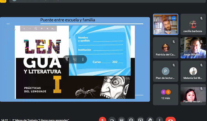Click the muted mic icon on cecilia barboza tile
This screenshot has width=207, height=121.
(x=201, y=18)
